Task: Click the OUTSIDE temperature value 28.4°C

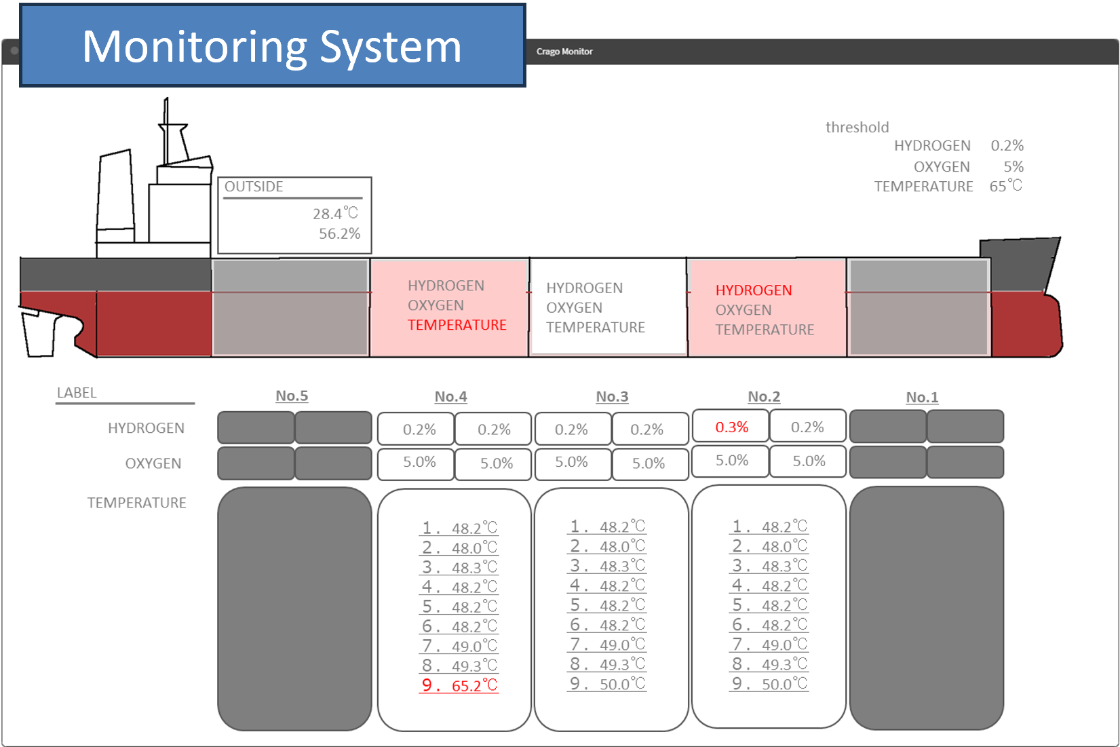Action: 335,214
